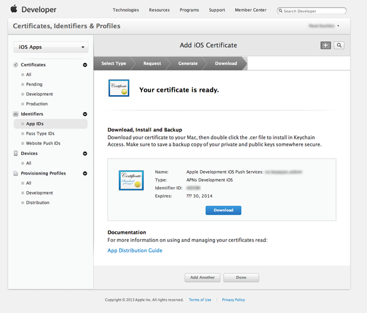Viewport: 367px width, 313px height.
Task: Click the Search Developer field
Action: tap(312, 11)
